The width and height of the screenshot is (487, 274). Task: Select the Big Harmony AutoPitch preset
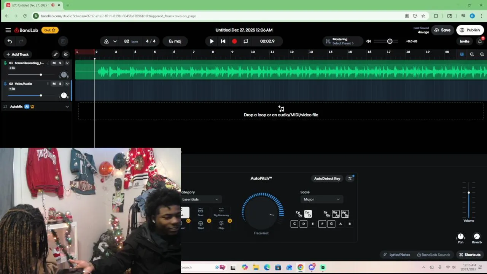click(x=221, y=212)
